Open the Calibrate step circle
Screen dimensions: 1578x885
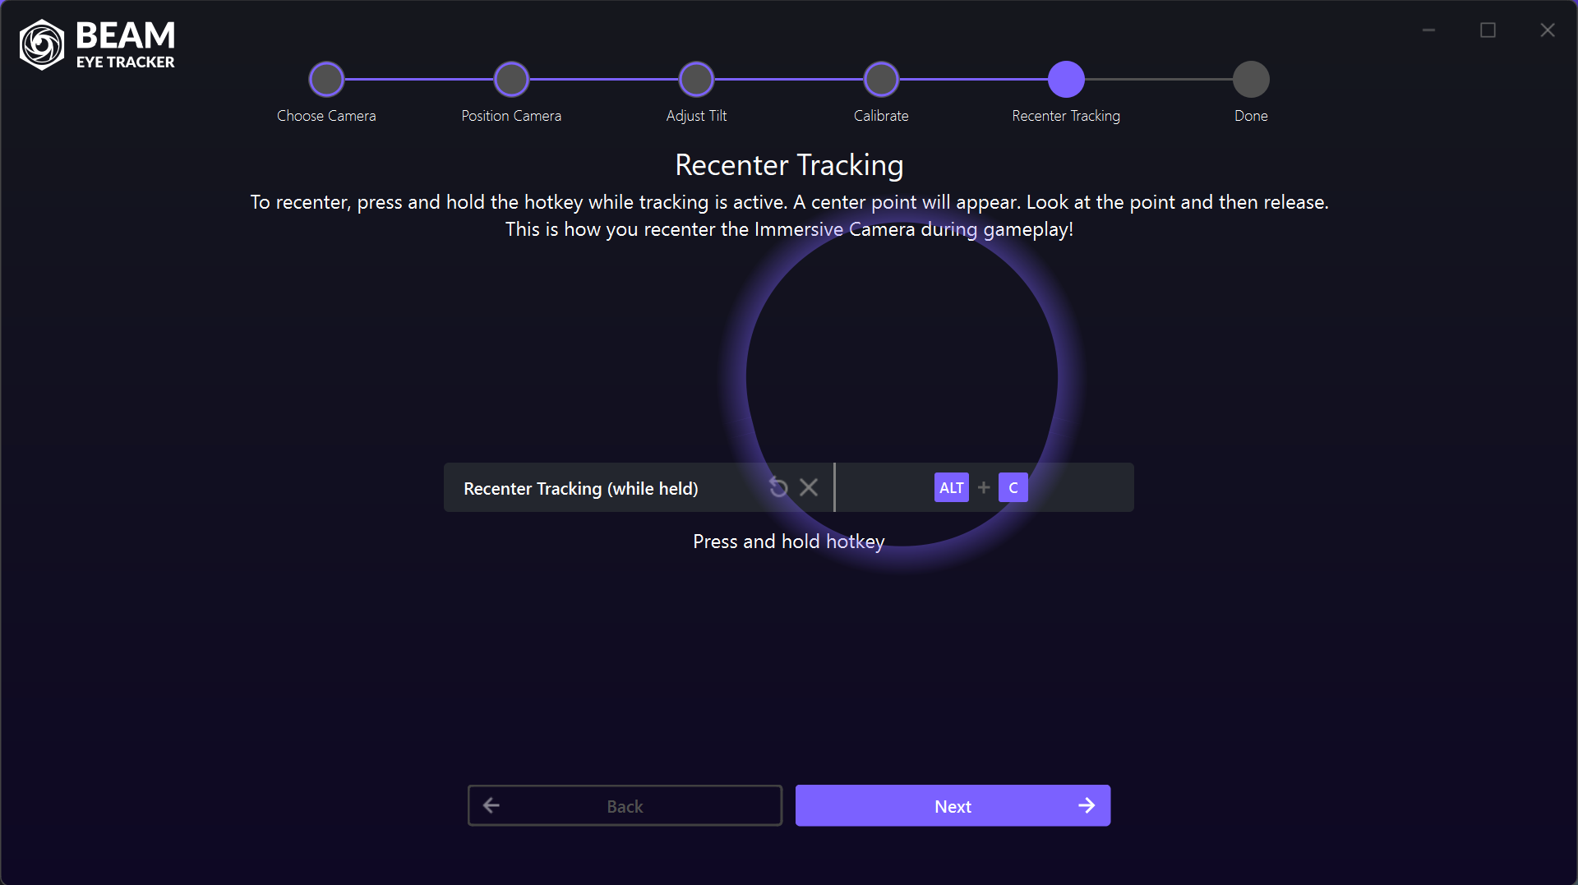click(881, 79)
